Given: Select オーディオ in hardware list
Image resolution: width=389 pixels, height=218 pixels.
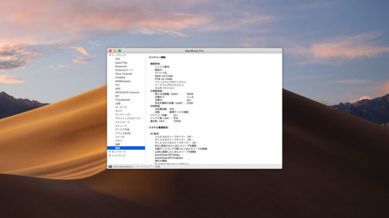Looking at the screenshot, I should coord(121,107).
